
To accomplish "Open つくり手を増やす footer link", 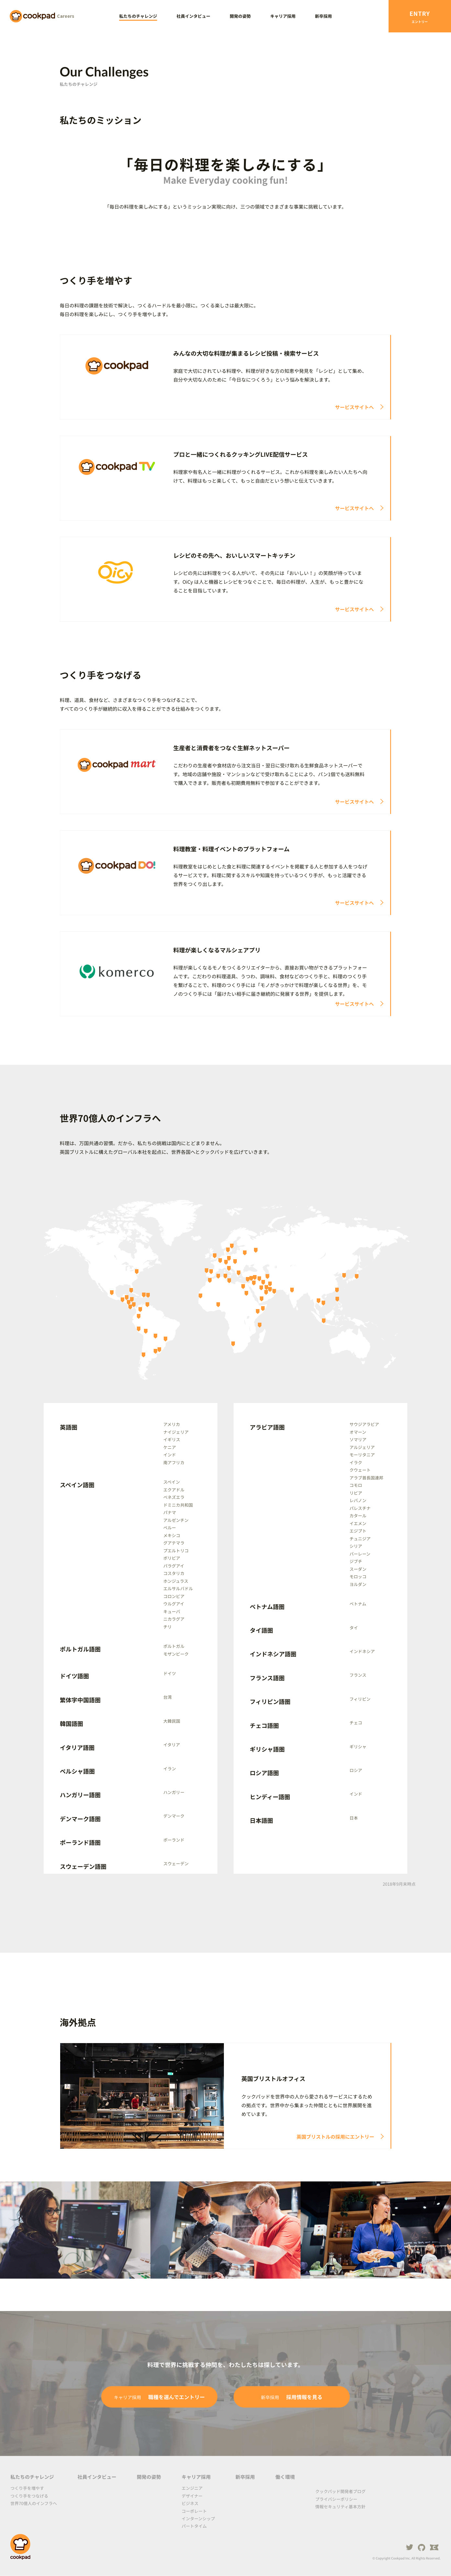I will click(27, 2488).
